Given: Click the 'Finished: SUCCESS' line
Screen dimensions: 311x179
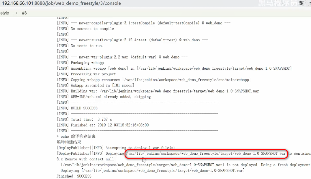Looking at the screenshot, I should coord(74,176).
